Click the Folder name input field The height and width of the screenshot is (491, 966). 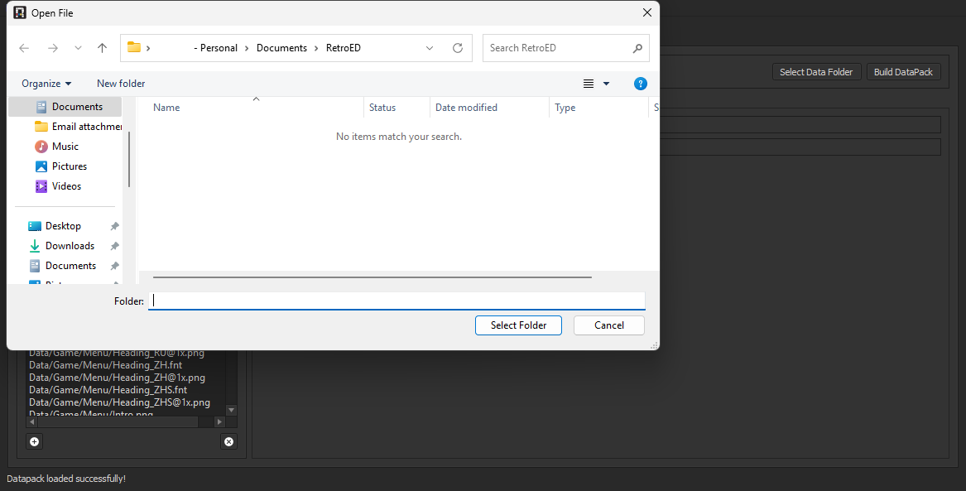coord(396,301)
